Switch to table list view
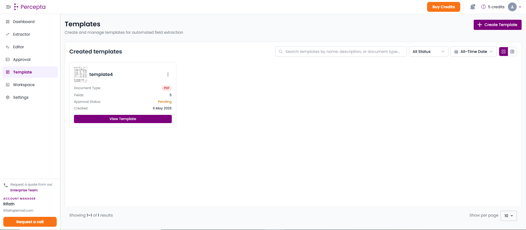Image resolution: width=526 pixels, height=230 pixels. coord(512,52)
